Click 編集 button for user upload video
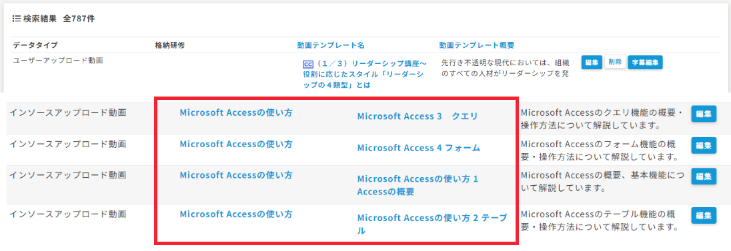The width and height of the screenshot is (731, 251). [592, 63]
